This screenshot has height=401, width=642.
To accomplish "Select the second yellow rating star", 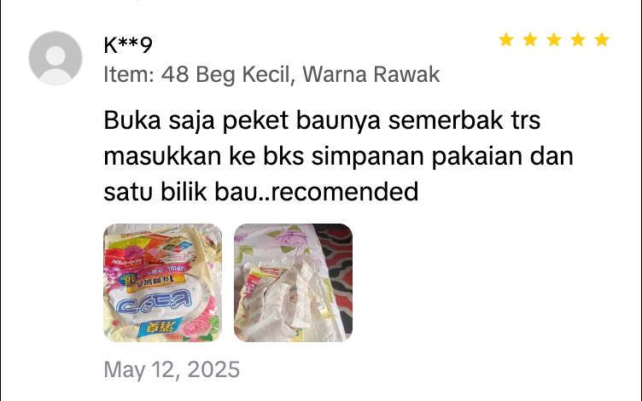I will pos(530,40).
